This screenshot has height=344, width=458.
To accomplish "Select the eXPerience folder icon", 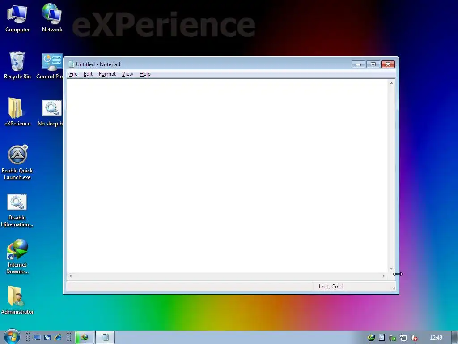I will (17, 112).
